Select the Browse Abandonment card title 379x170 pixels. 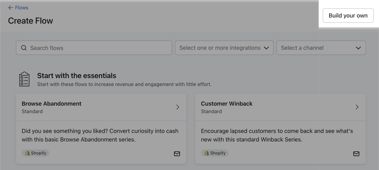[x=51, y=104]
